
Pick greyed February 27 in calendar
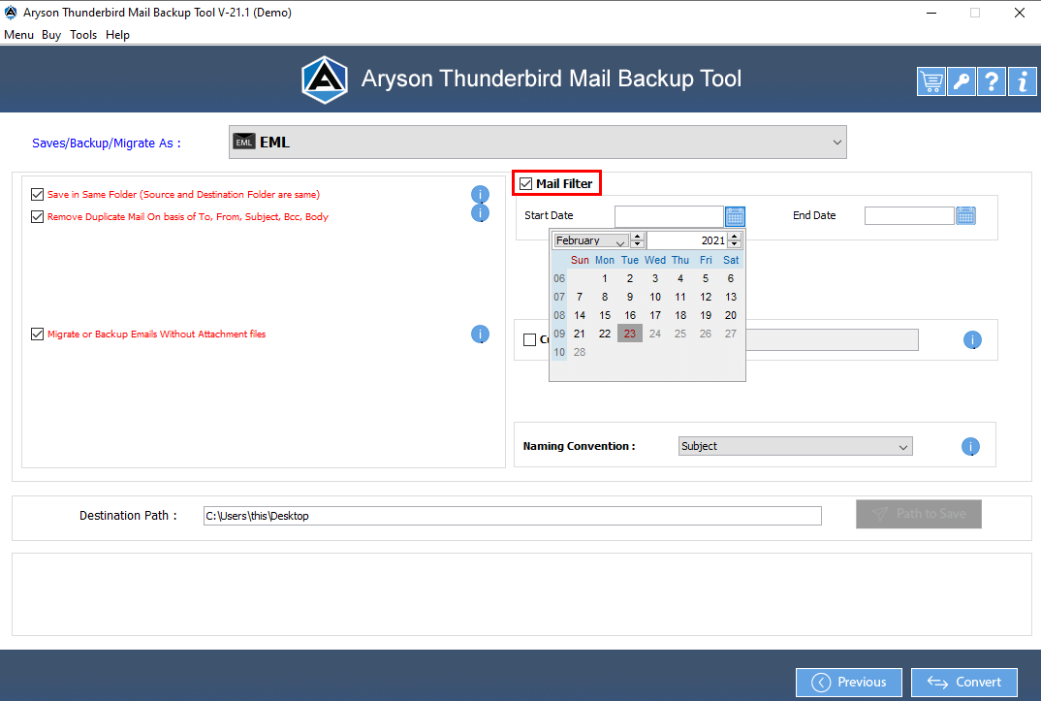(x=730, y=334)
